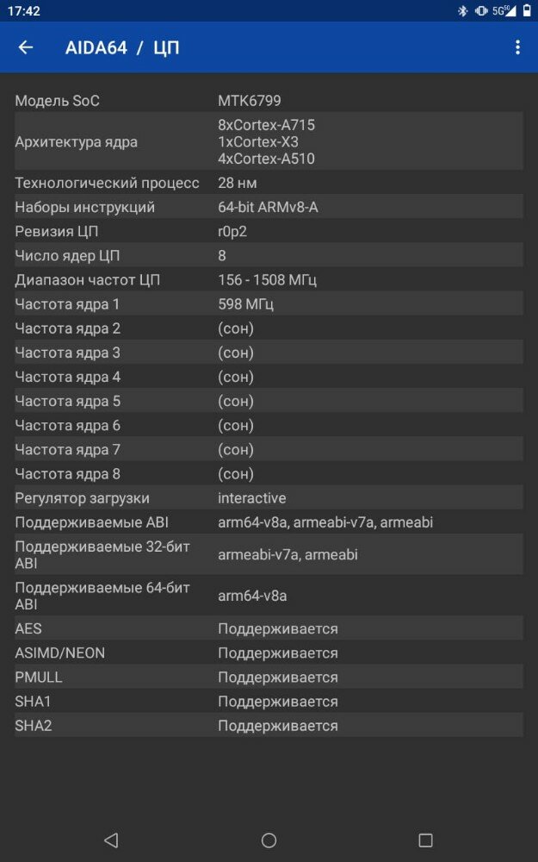Tap the AIDA64 / ЦП title
Image resolution: width=538 pixels, height=862 pixels.
tap(122, 47)
